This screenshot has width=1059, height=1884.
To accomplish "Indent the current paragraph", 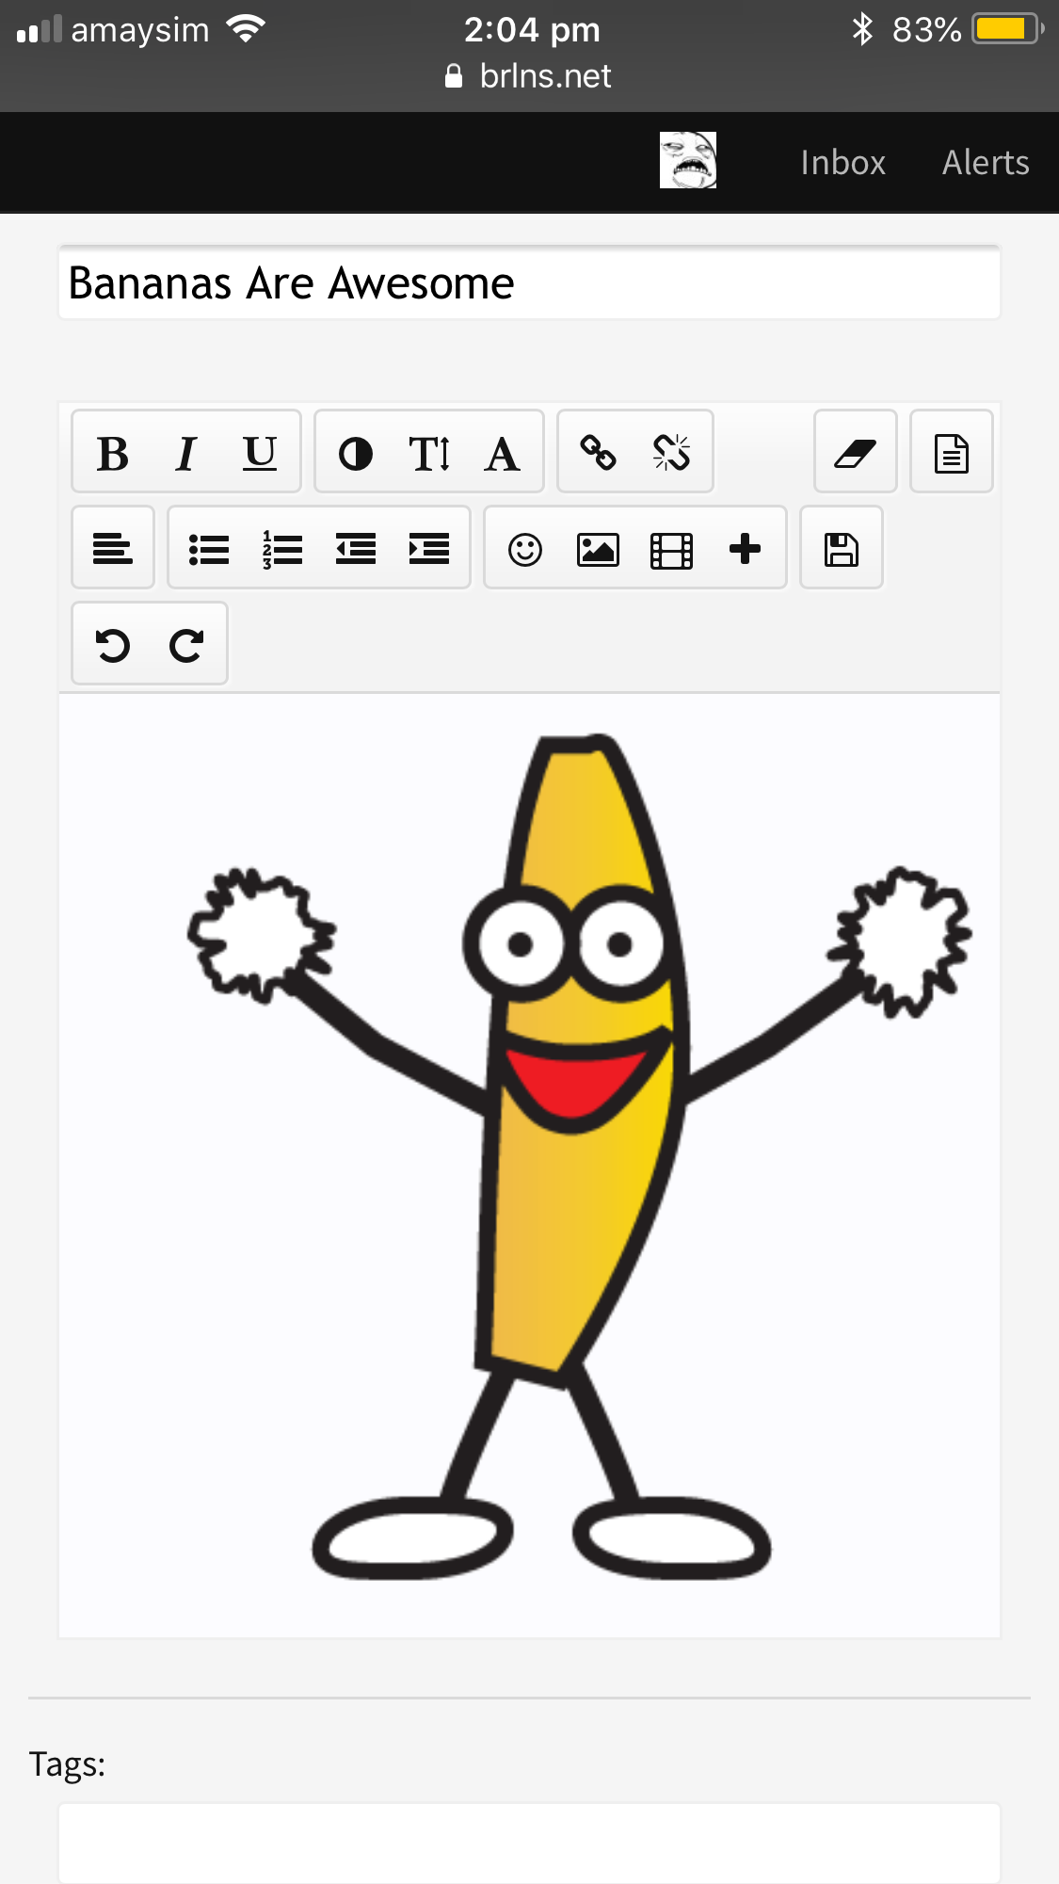I will 429,549.
